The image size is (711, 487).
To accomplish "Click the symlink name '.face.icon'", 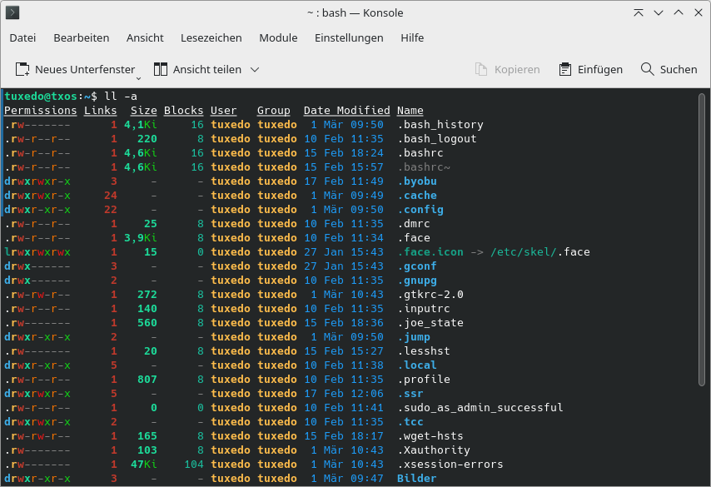I will pyautogui.click(x=430, y=252).
